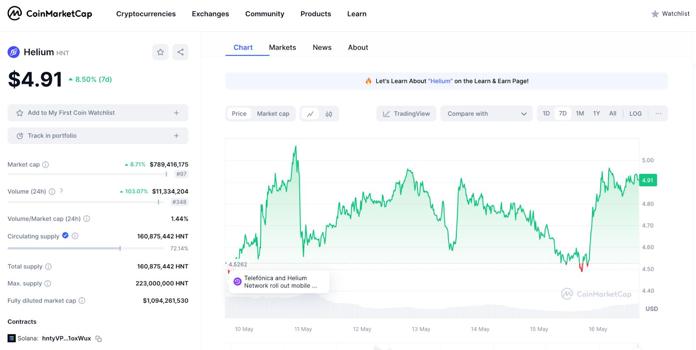
Task: Click Add to My First Coin Watchlist
Action: (98, 113)
